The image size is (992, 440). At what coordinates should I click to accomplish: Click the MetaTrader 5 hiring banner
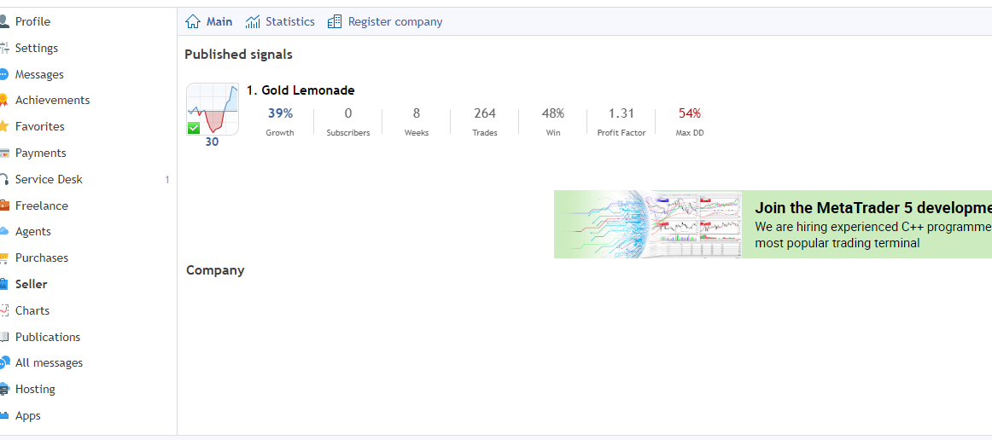(x=773, y=224)
